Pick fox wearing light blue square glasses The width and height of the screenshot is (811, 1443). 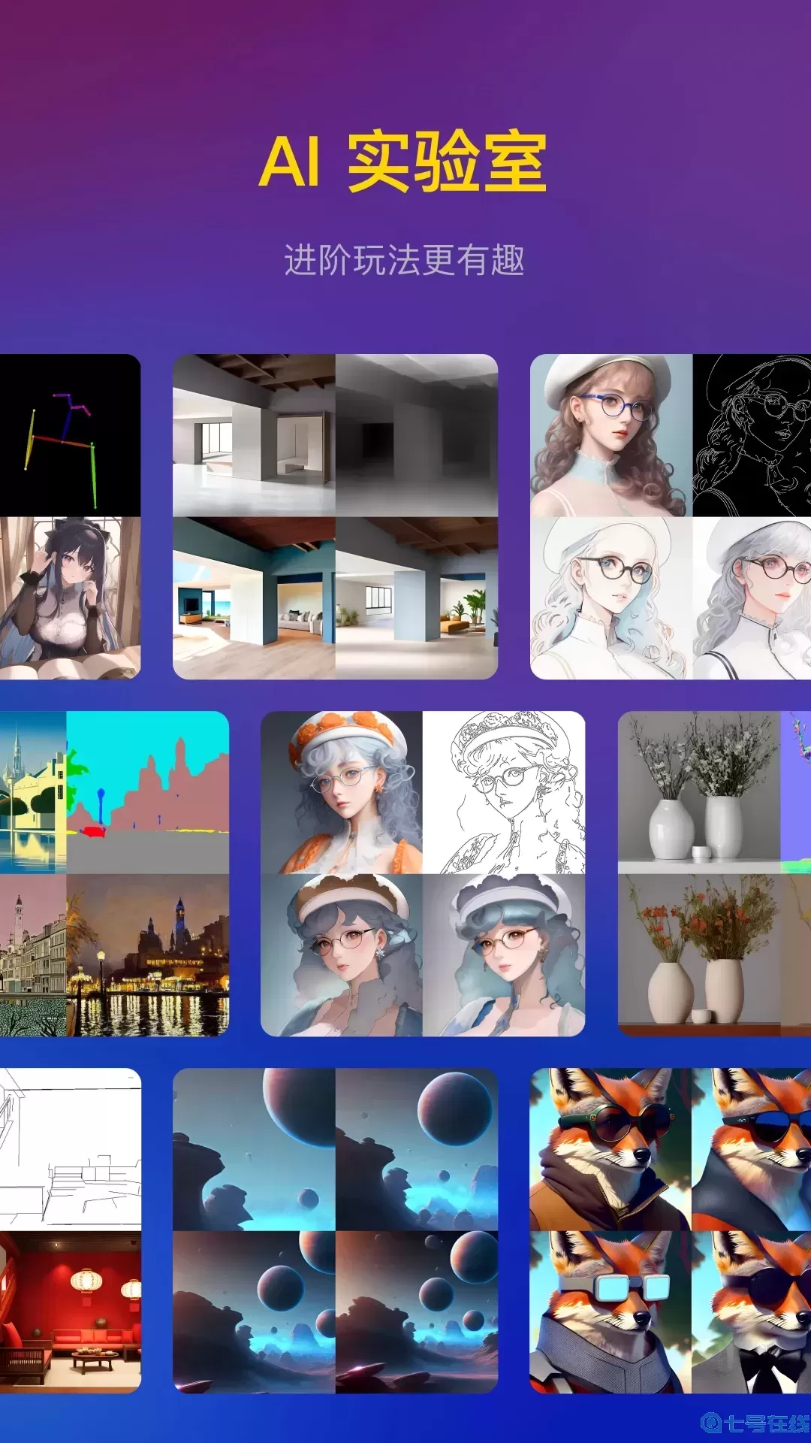tap(611, 1311)
